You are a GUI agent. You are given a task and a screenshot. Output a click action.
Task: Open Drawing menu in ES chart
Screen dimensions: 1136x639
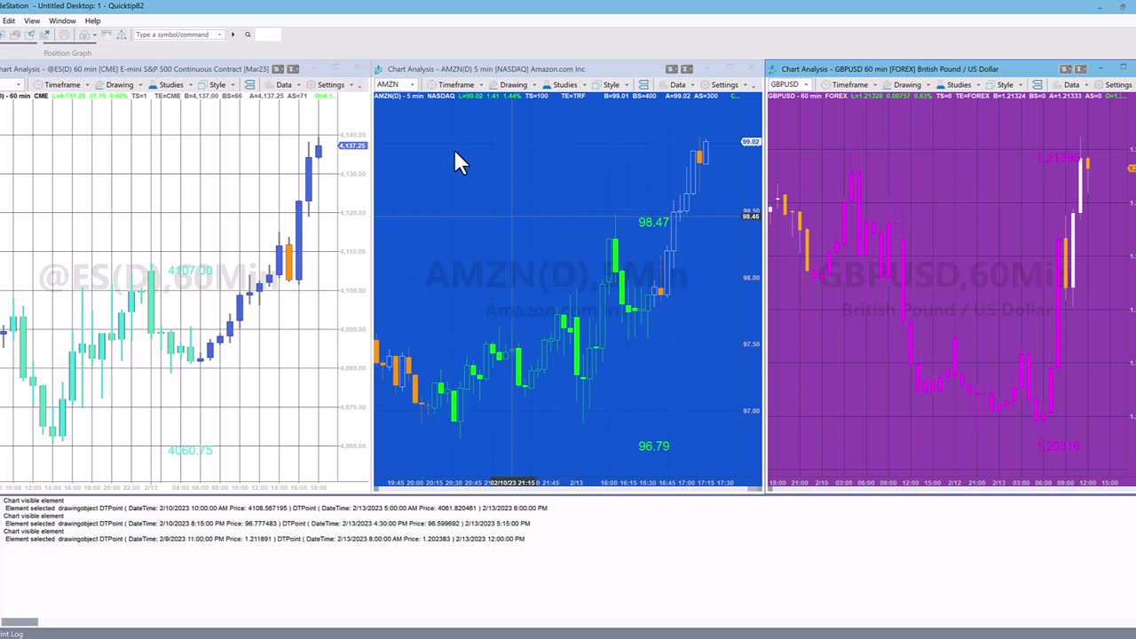[119, 85]
